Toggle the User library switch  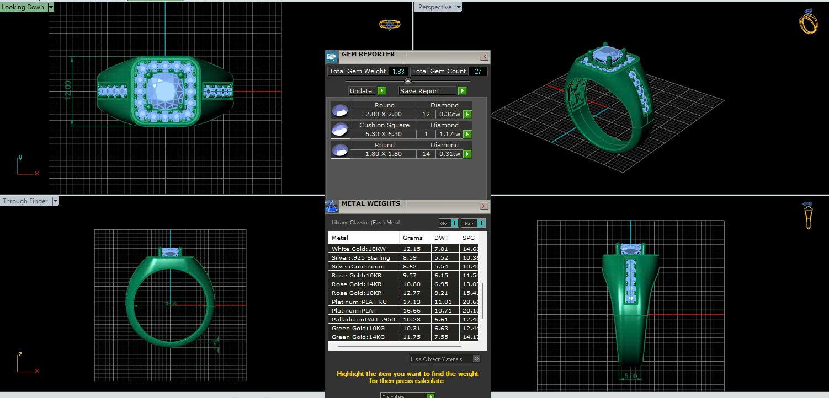[480, 223]
